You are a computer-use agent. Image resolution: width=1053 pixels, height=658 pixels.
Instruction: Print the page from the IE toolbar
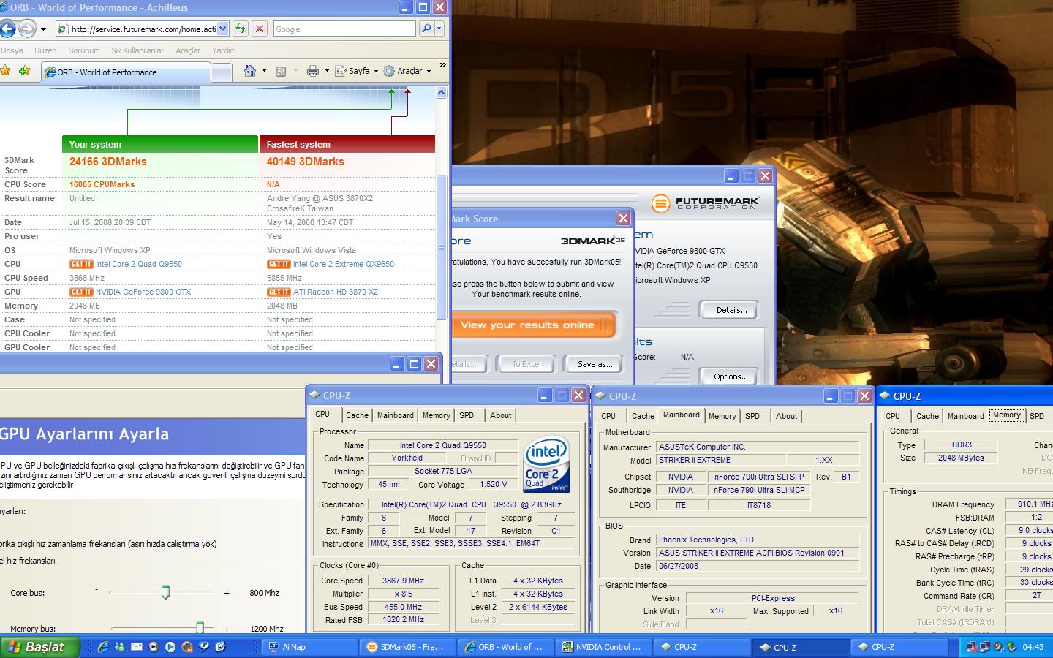pyautogui.click(x=313, y=71)
